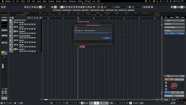Mute the Heartbeats 80bpm track
This screenshot has width=186, height=105.
point(15,36)
